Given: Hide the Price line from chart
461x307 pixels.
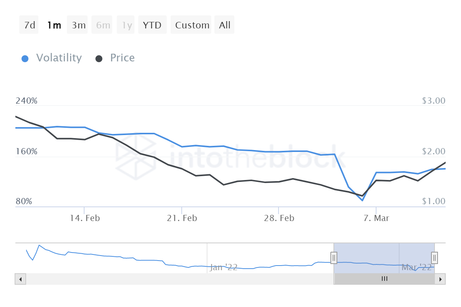Looking at the screenshot, I should (x=122, y=58).
